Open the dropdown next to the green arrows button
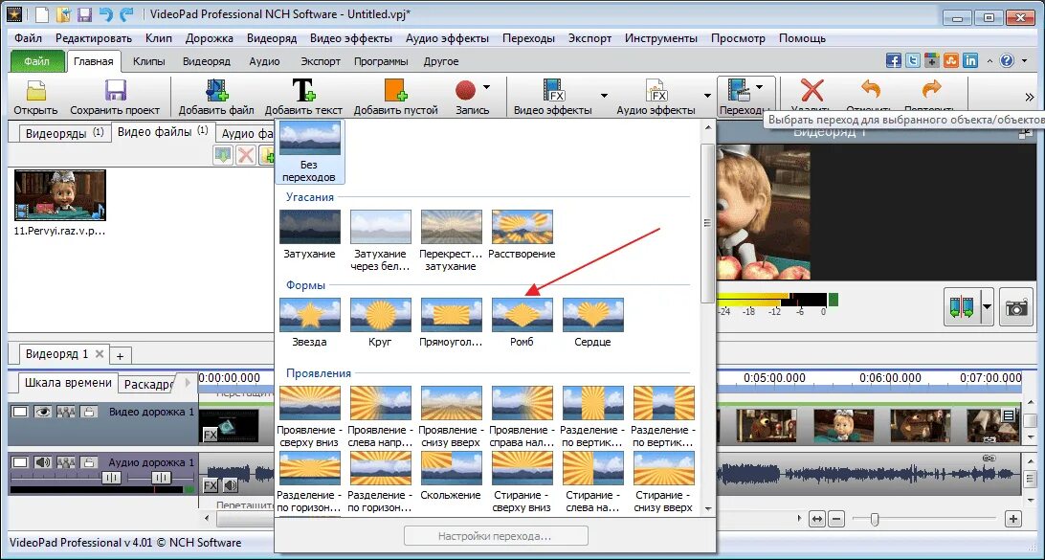The width and height of the screenshot is (1045, 560). pyautogui.click(x=987, y=307)
